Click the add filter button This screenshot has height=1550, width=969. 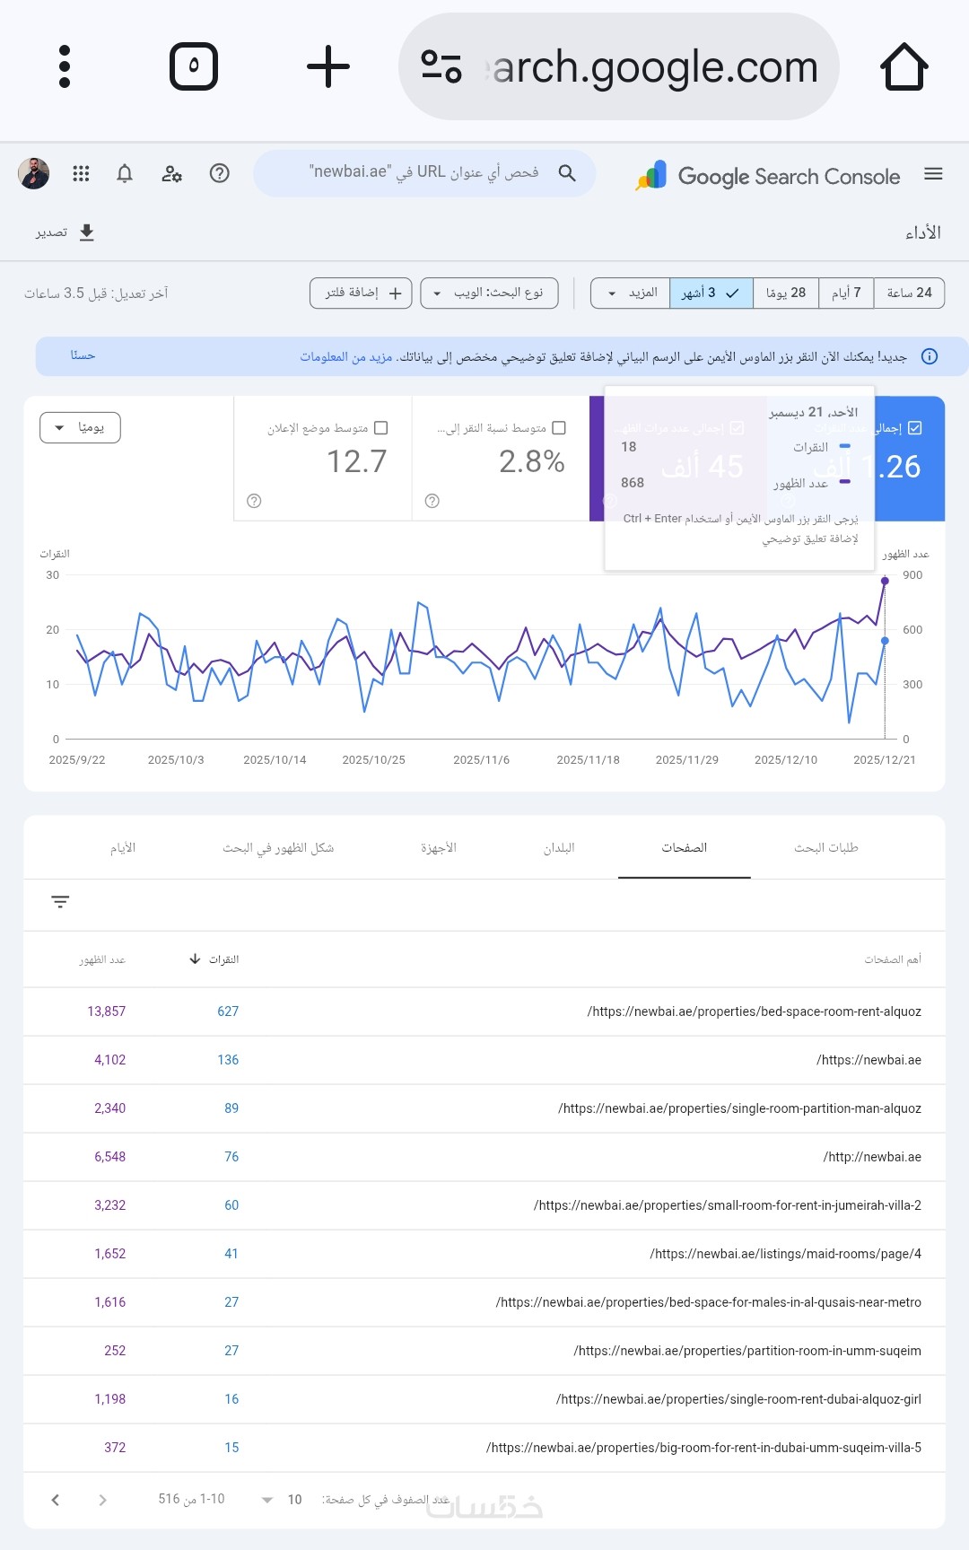tap(361, 293)
